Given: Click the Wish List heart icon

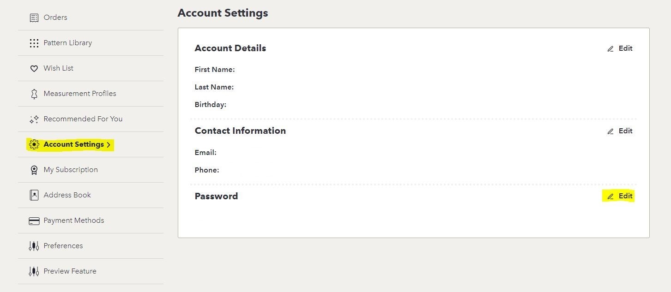Looking at the screenshot, I should (x=34, y=68).
